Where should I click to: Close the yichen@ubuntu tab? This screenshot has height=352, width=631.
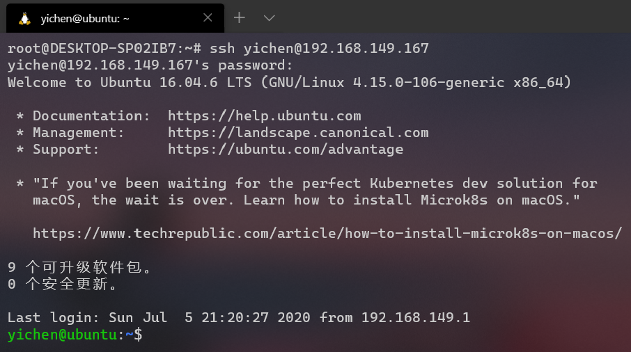point(206,18)
